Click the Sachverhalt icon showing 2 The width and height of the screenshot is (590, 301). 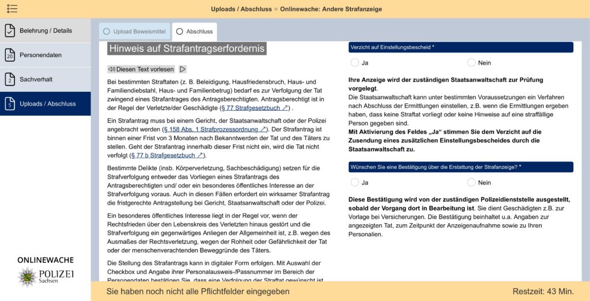(10, 80)
